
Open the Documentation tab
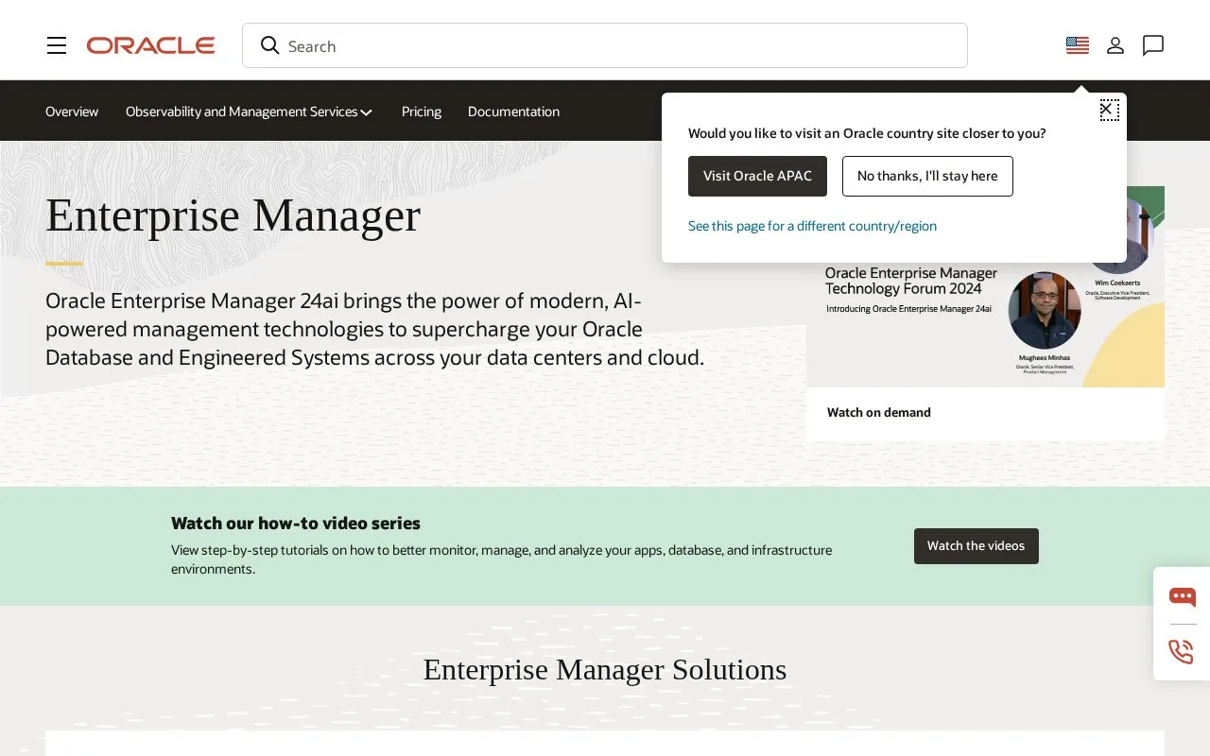click(513, 112)
